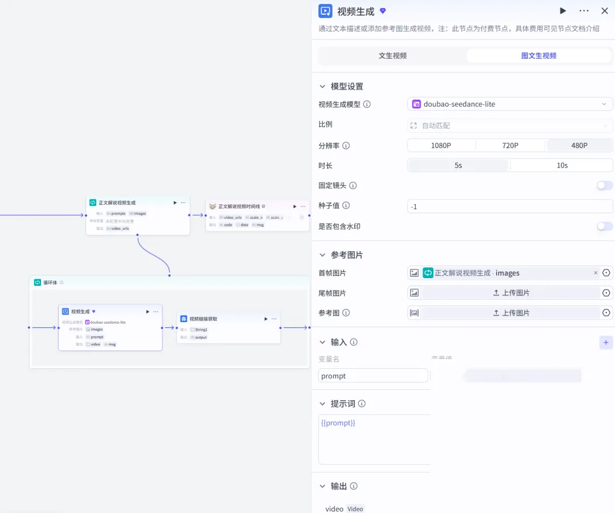Select 720P resolution
The width and height of the screenshot is (615, 513).
(510, 145)
